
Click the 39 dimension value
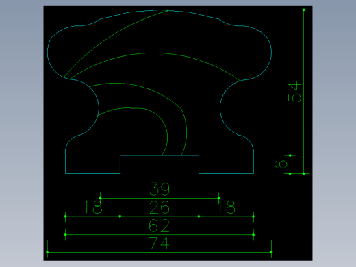(160, 189)
